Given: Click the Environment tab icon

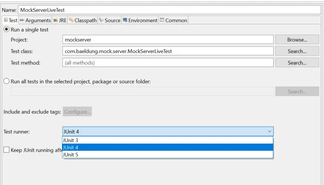Looking at the screenshot, I should [125, 20].
